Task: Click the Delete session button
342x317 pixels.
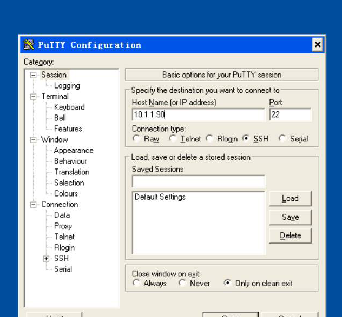Action: (290, 235)
